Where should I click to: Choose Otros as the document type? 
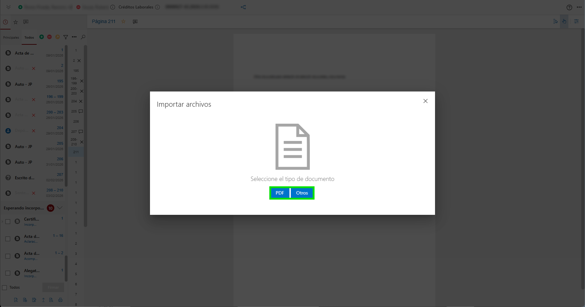pyautogui.click(x=302, y=193)
